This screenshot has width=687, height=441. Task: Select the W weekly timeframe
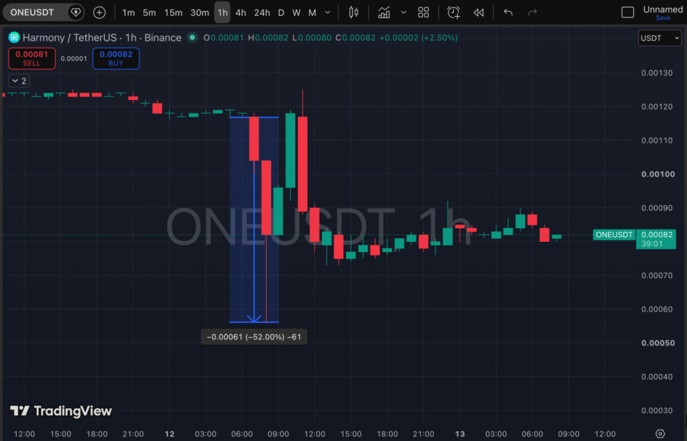296,13
